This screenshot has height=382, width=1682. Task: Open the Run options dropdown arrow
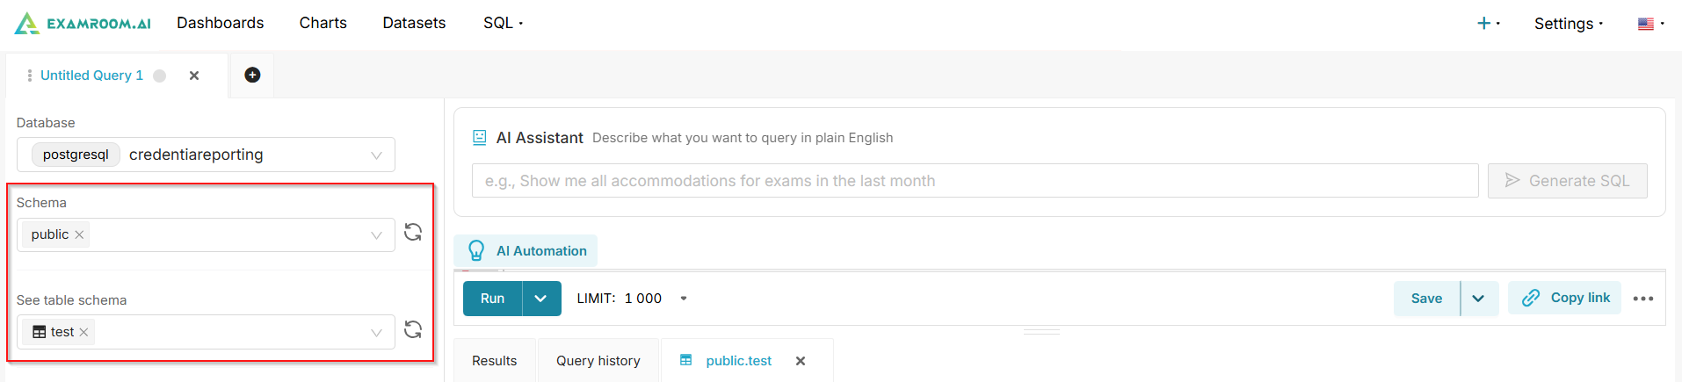point(541,299)
